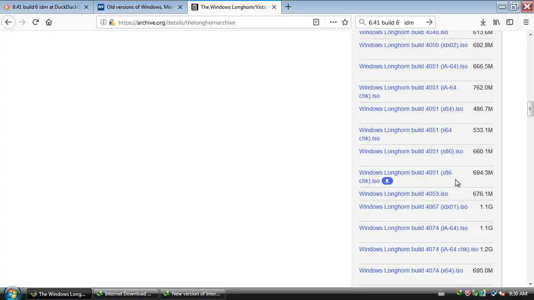Open the Library menu
This screenshot has height=300, width=534.
(496, 22)
